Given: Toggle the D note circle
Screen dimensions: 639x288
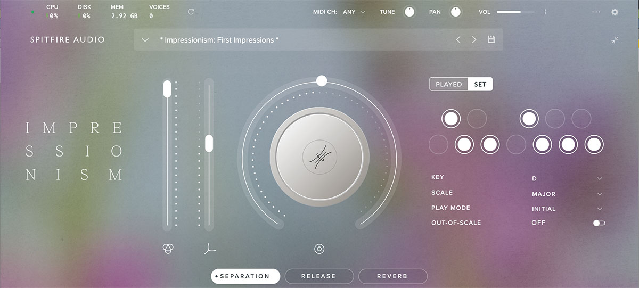Looking at the screenshot, I should click(464, 144).
